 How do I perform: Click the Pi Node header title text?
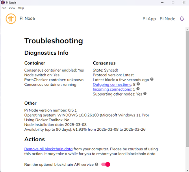coord(27,18)
